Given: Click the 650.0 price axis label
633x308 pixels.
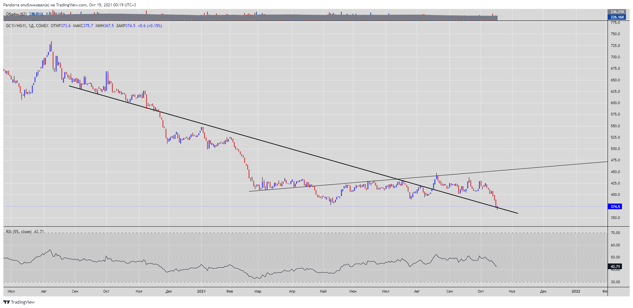Looking at the screenshot, I should coord(615,80).
